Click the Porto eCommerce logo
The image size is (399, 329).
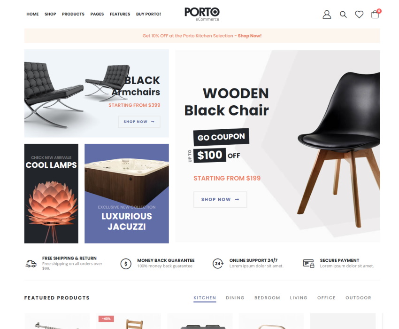(x=202, y=14)
